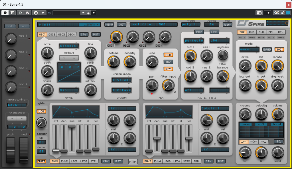Open the Classic oscillator mode dropdown
The image size is (292, 170).
point(69,46)
